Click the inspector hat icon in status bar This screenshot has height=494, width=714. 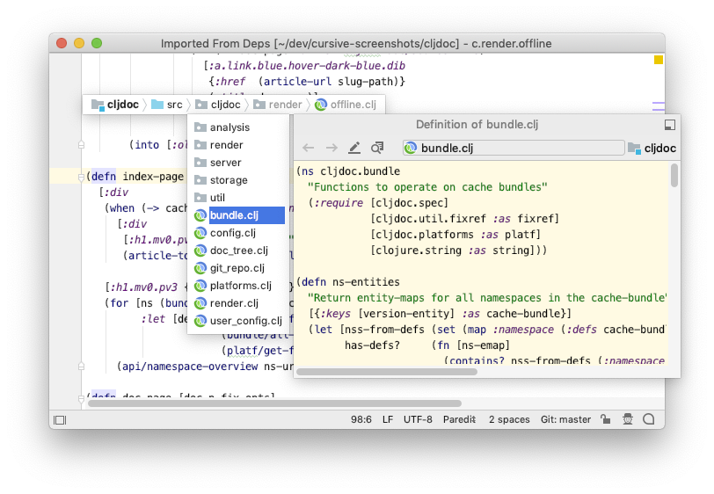pos(628,419)
